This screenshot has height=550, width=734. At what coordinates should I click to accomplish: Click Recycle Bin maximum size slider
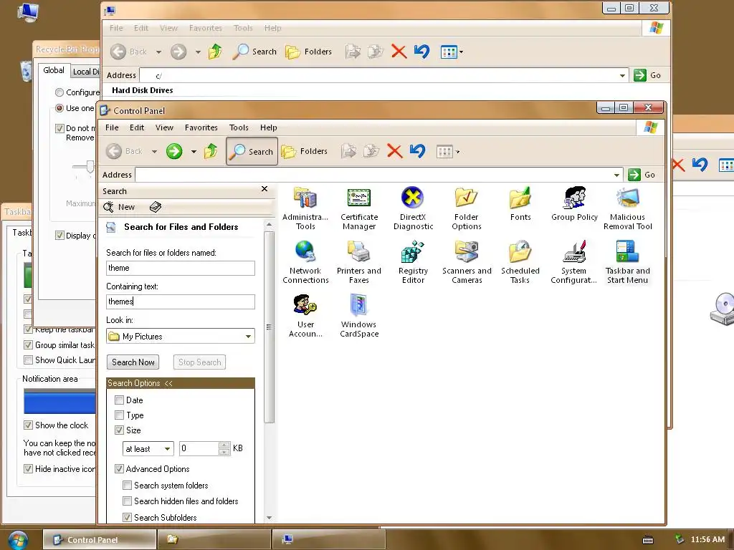pyautogui.click(x=90, y=166)
